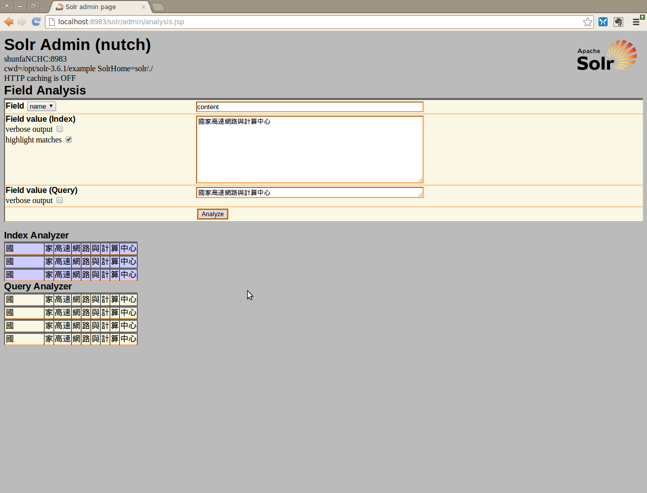Click 計 in second Query Analyzer row

[105, 313]
